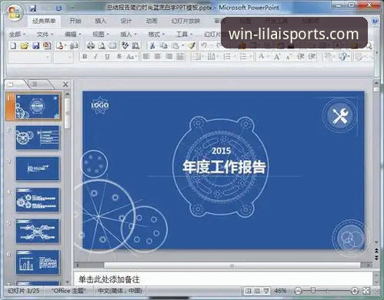The width and height of the screenshot is (384, 300).
Task: Click the Align Left icon
Action: point(146,56)
